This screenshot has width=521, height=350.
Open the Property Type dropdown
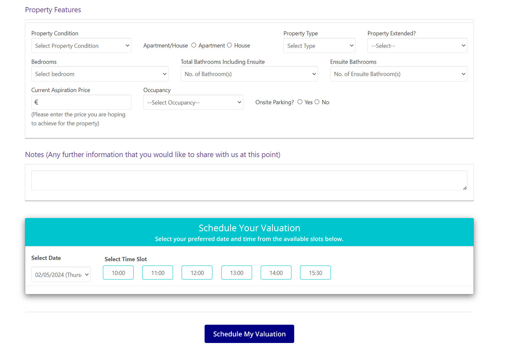(319, 46)
